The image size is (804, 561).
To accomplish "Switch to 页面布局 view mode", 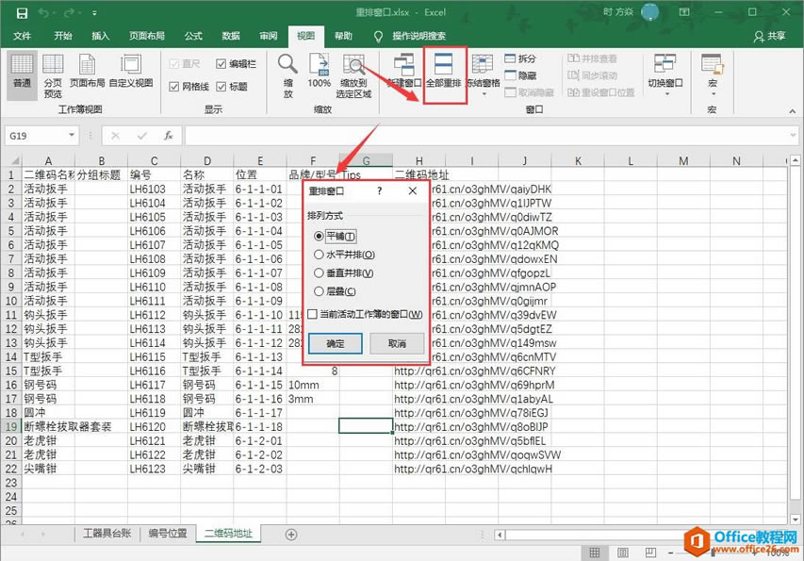I will coord(86,71).
